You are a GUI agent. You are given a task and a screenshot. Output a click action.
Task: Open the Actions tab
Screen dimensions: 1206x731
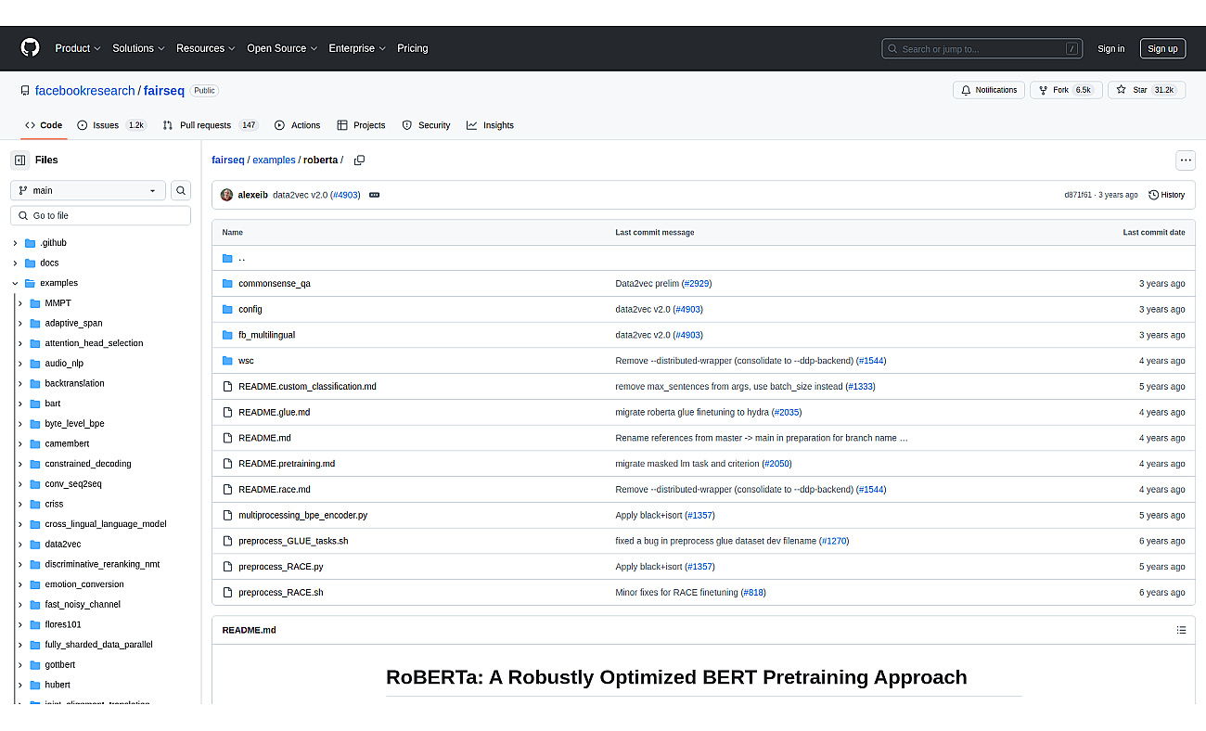pos(297,125)
